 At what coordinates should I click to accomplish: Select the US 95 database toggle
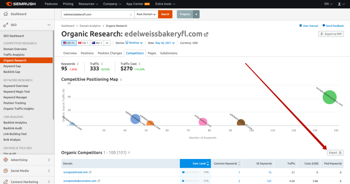69,43
